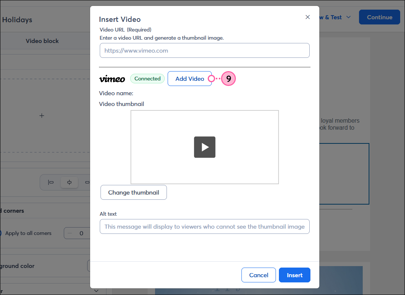Click the Continue button
Screen dimensions: 405x295
[379, 17]
